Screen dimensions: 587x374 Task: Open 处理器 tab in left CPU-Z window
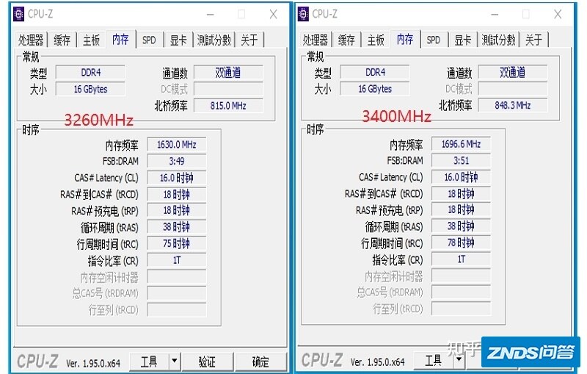click(31, 40)
